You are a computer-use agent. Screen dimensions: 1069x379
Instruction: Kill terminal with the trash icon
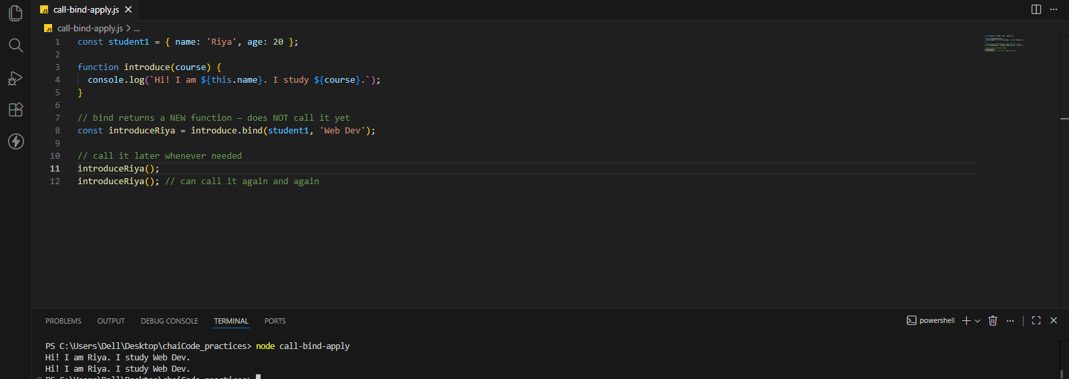tap(993, 321)
